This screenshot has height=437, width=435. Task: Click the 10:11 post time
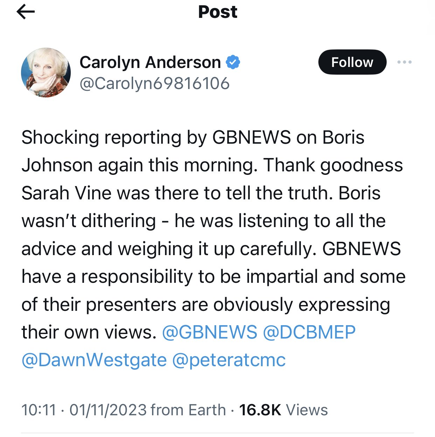coord(39,410)
